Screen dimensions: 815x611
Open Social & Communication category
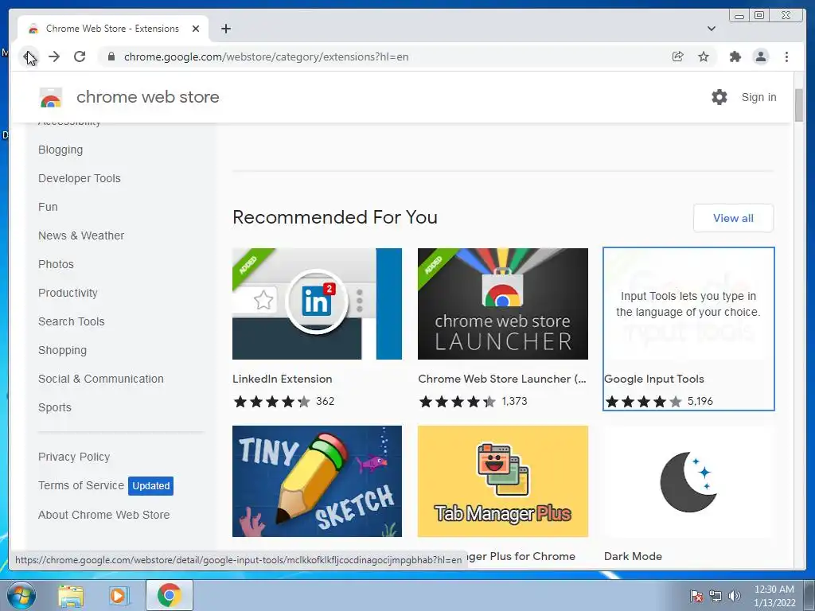pyautogui.click(x=101, y=379)
